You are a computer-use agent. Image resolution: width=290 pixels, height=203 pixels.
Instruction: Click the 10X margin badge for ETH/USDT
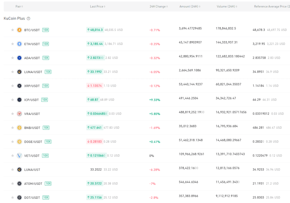(46, 44)
